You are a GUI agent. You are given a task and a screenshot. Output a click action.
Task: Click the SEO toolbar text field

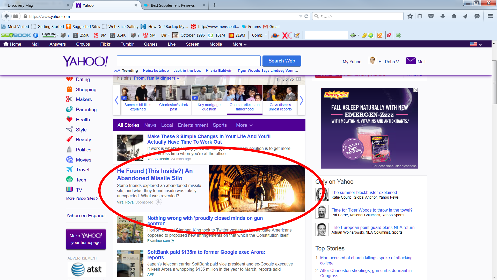pyautogui.click(x=326, y=35)
